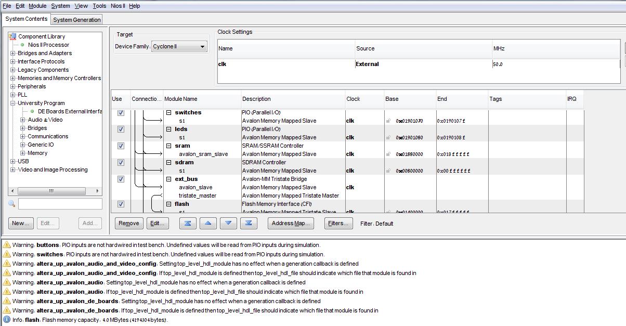Viewport: 626px width, 326px height.
Task: Collapse the leds module row
Action: 168,129
